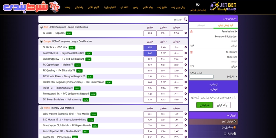Click FK Qarabag - FK Shkendija 79 match name
This screenshot has width=276, height=138.
pyautogui.click(x=59, y=71)
